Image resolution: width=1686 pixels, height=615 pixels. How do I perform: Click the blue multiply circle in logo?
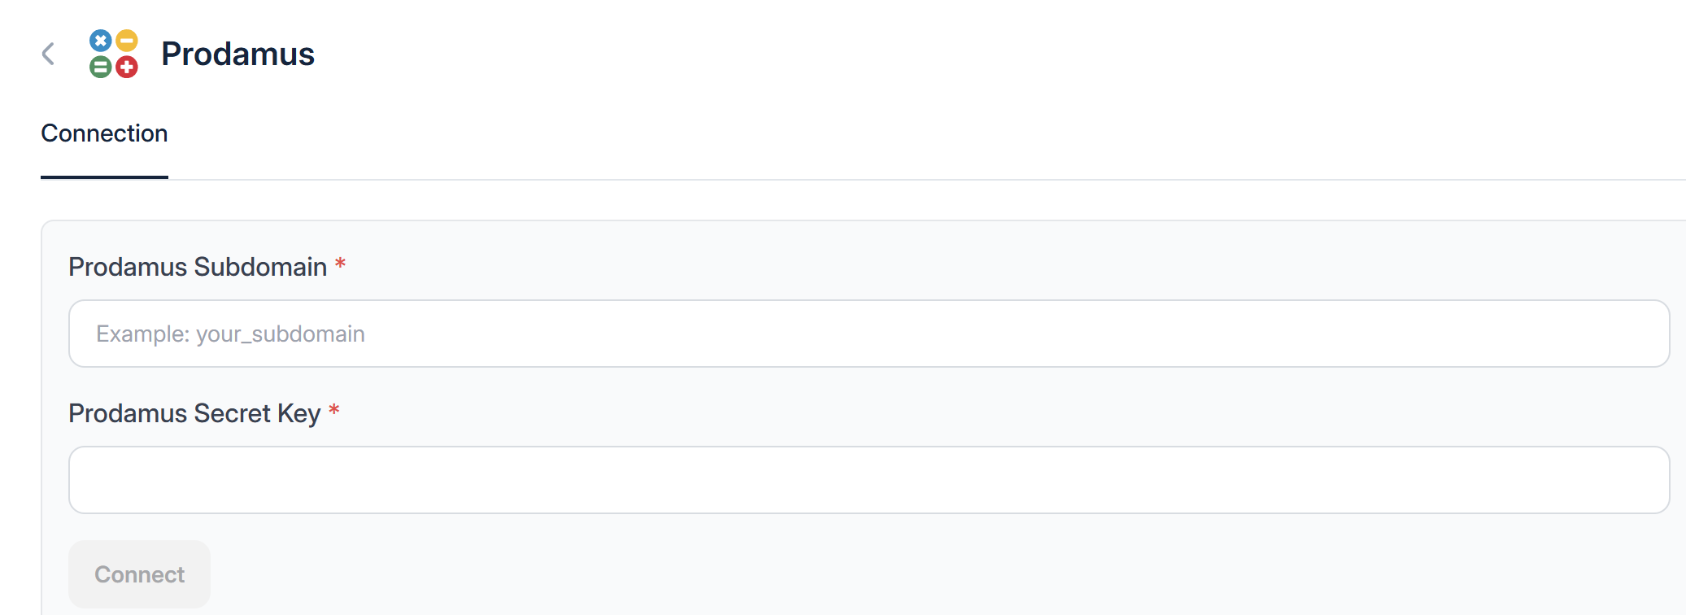coord(100,41)
